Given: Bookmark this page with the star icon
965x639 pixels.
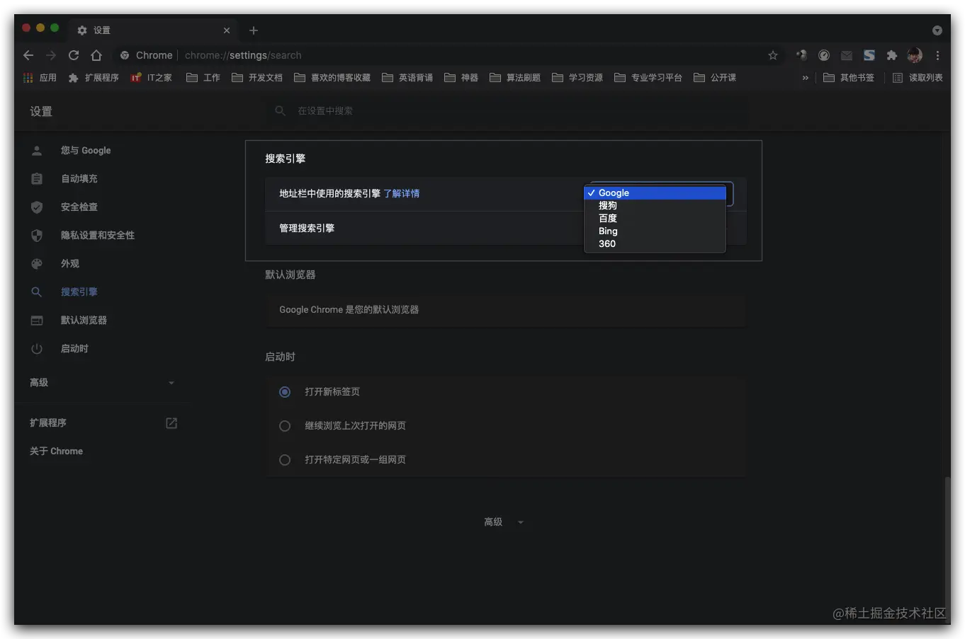Looking at the screenshot, I should [x=773, y=55].
